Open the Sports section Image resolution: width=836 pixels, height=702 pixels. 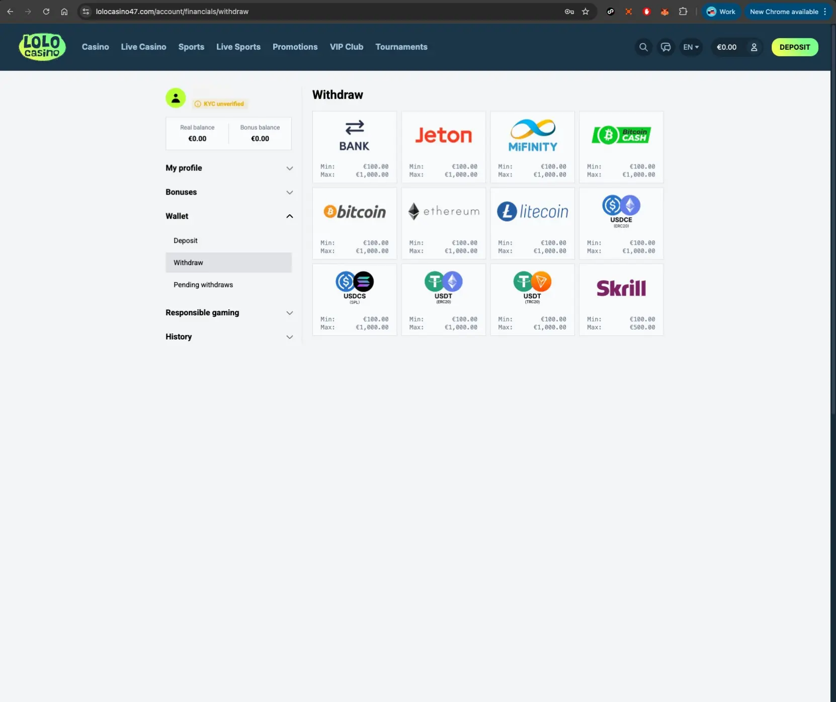coord(191,47)
